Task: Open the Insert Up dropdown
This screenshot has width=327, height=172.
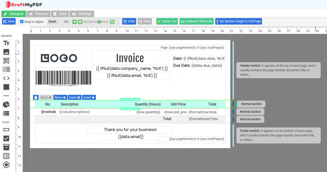Action: 75,97
